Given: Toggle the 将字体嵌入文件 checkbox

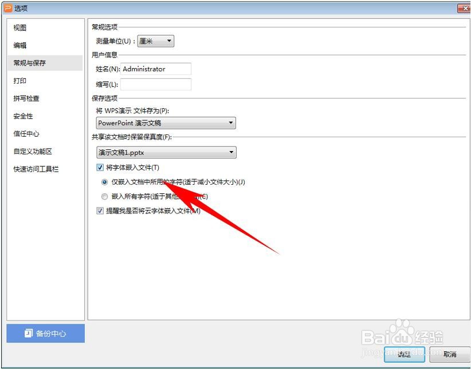Looking at the screenshot, I should pos(100,168).
